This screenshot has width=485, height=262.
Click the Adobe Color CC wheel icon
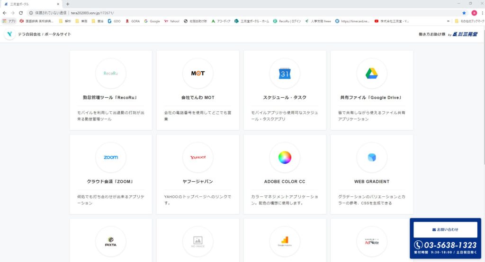coord(285,157)
